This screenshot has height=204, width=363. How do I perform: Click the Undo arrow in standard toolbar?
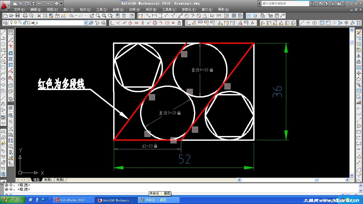[71, 16]
